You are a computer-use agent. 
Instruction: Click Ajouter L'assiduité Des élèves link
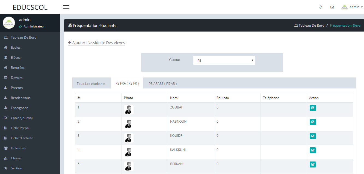pyautogui.click(x=96, y=42)
